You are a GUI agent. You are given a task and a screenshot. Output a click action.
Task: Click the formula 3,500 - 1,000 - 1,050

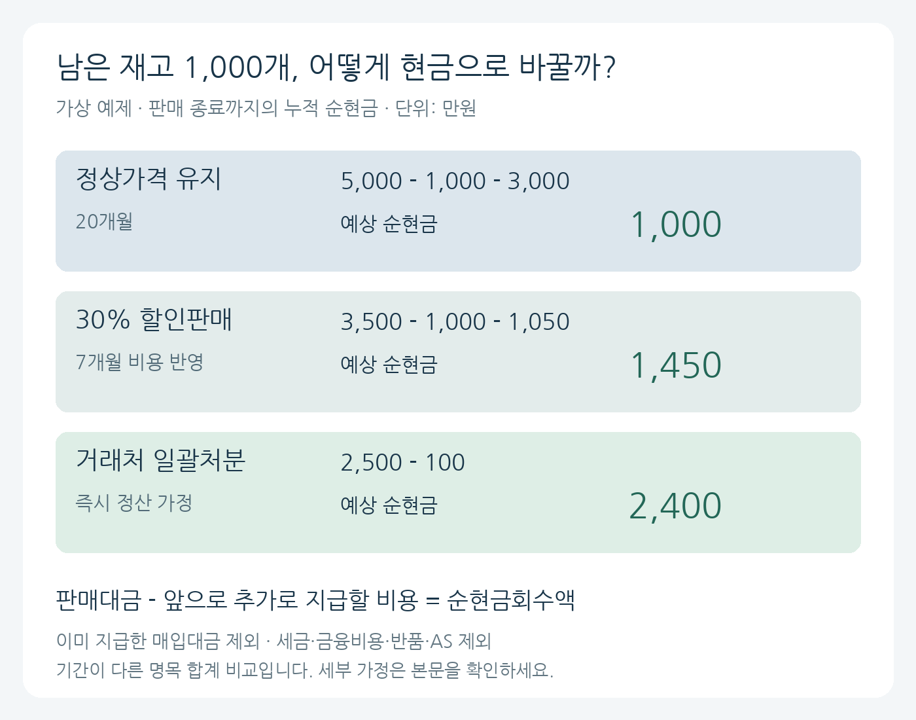455,322
